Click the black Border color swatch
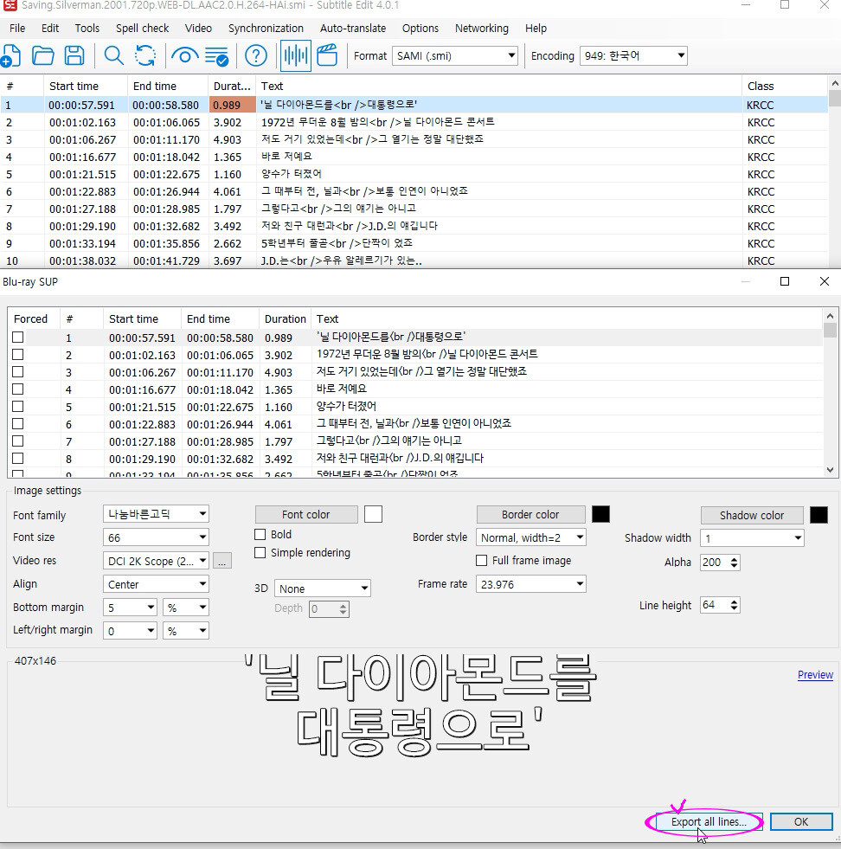The image size is (841, 849). (x=600, y=515)
